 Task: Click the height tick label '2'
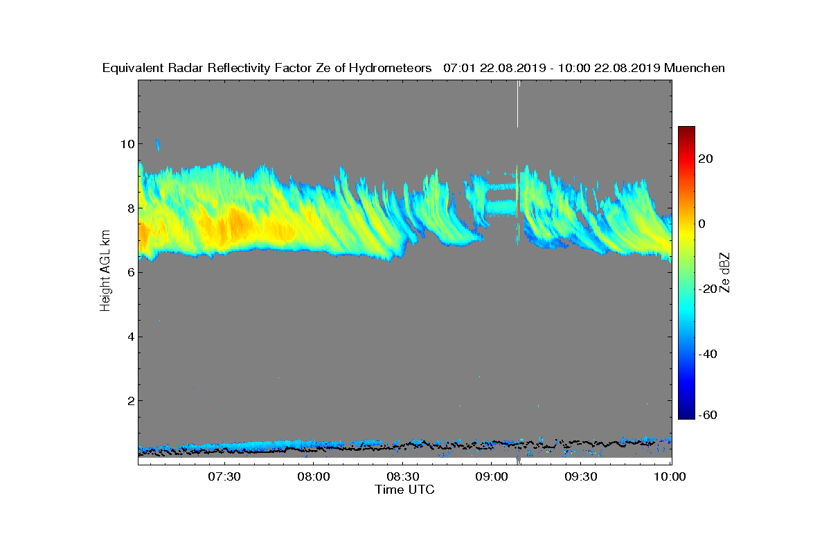coord(130,400)
